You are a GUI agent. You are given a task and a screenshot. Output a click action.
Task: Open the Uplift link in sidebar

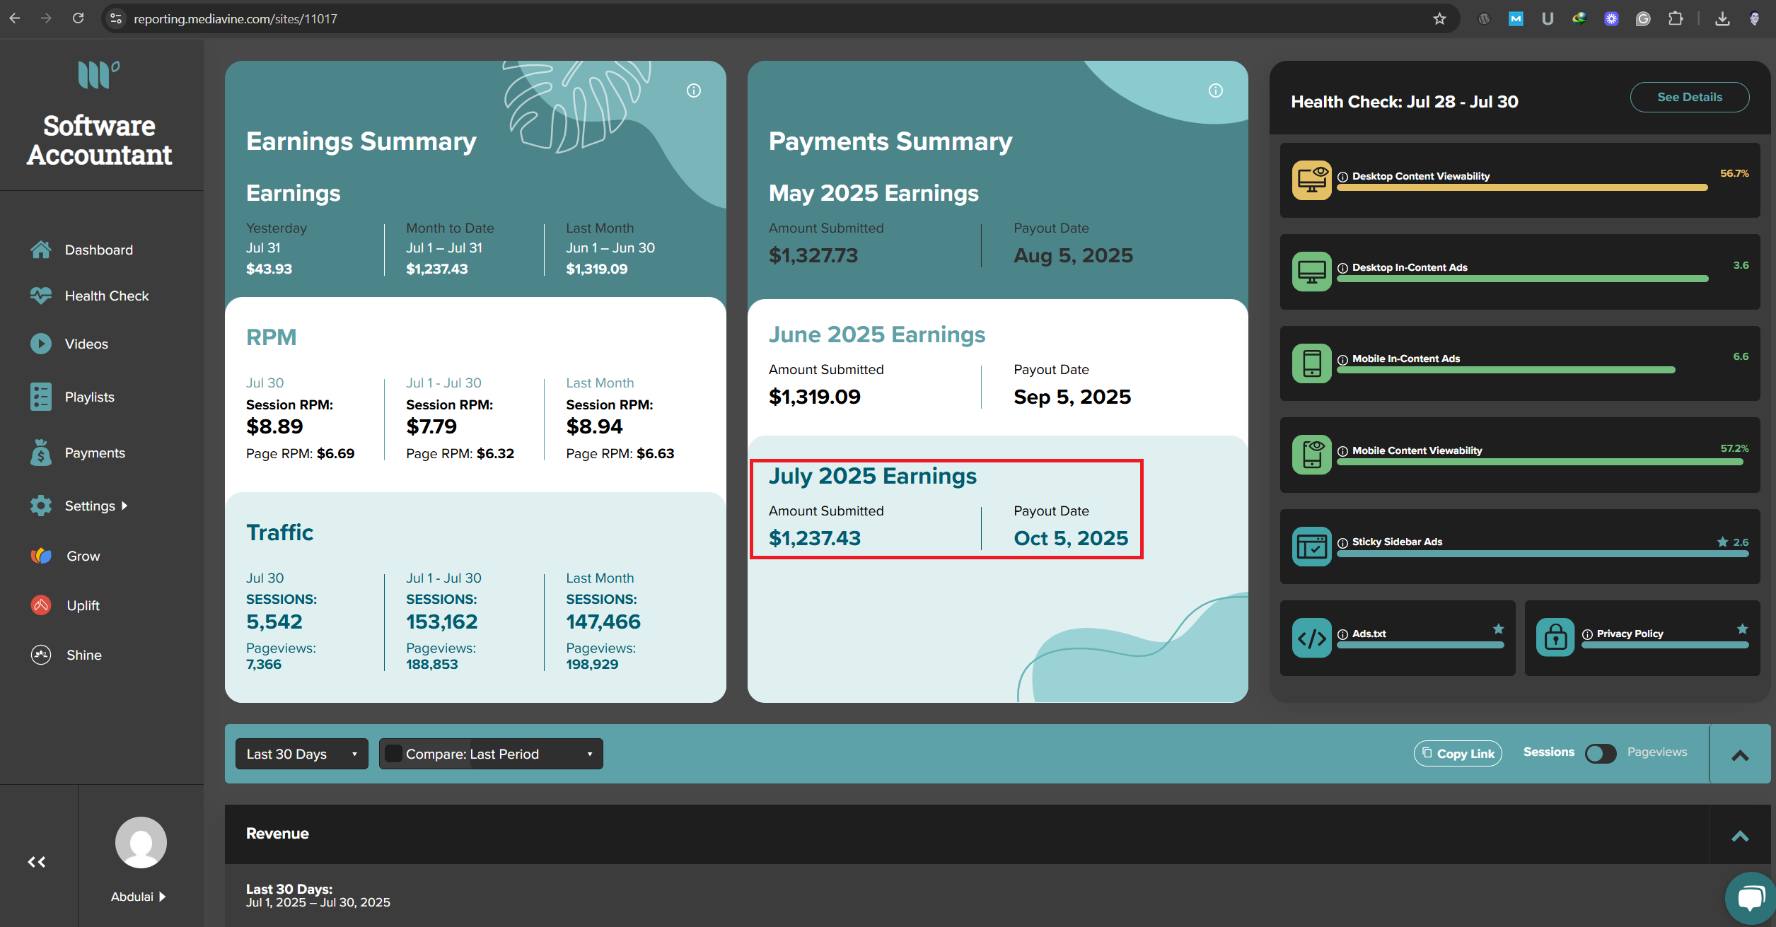tap(83, 605)
